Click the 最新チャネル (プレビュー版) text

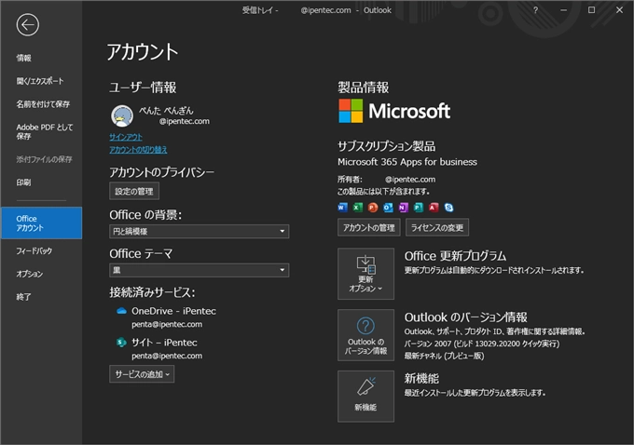pyautogui.click(x=444, y=356)
